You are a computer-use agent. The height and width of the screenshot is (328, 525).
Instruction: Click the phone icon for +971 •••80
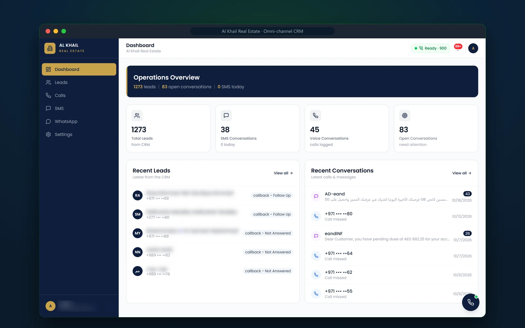(316, 216)
